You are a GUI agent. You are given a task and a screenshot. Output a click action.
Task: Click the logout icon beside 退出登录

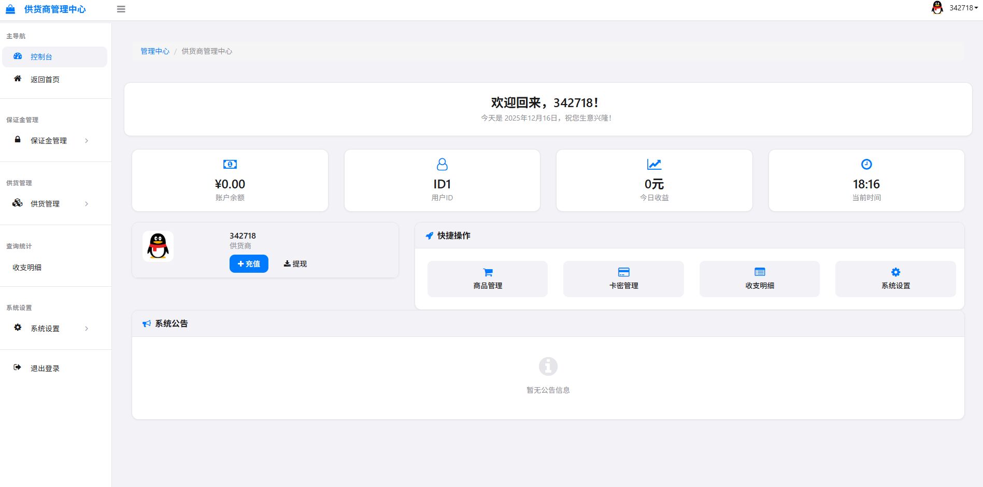click(x=18, y=367)
